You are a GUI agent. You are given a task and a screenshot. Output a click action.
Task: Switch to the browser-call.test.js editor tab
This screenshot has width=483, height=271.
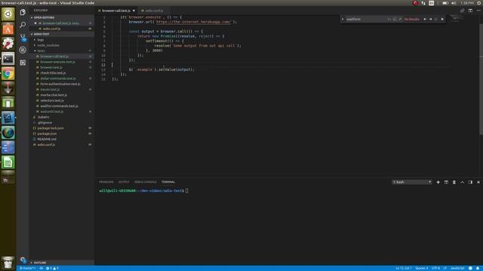pyautogui.click(x=116, y=11)
